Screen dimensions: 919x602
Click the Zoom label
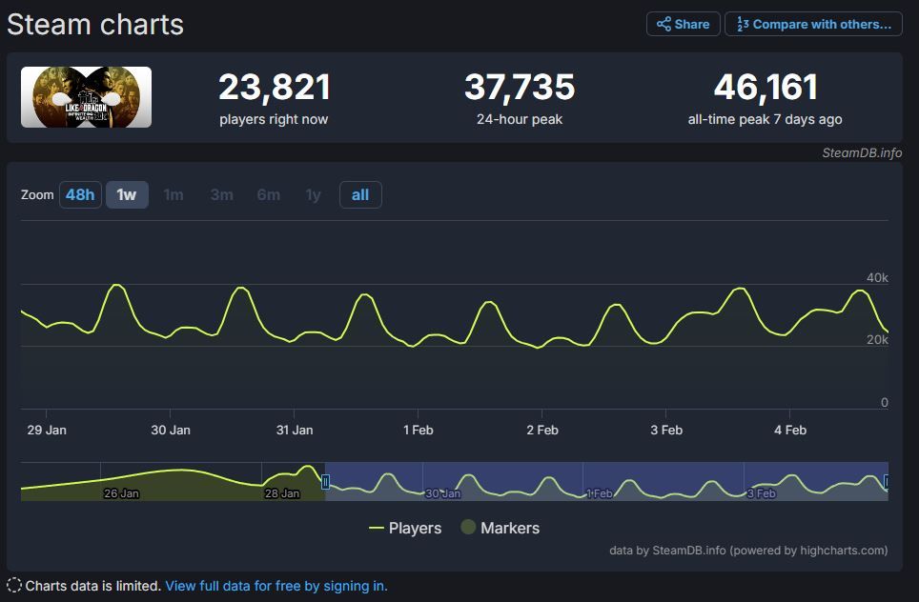(x=37, y=195)
